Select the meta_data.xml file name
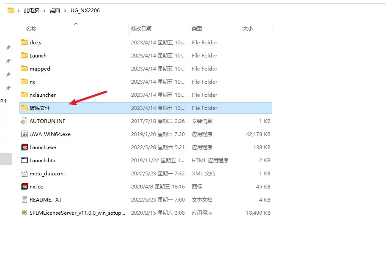Image resolution: width=386 pixels, height=262 pixels. click(x=47, y=174)
